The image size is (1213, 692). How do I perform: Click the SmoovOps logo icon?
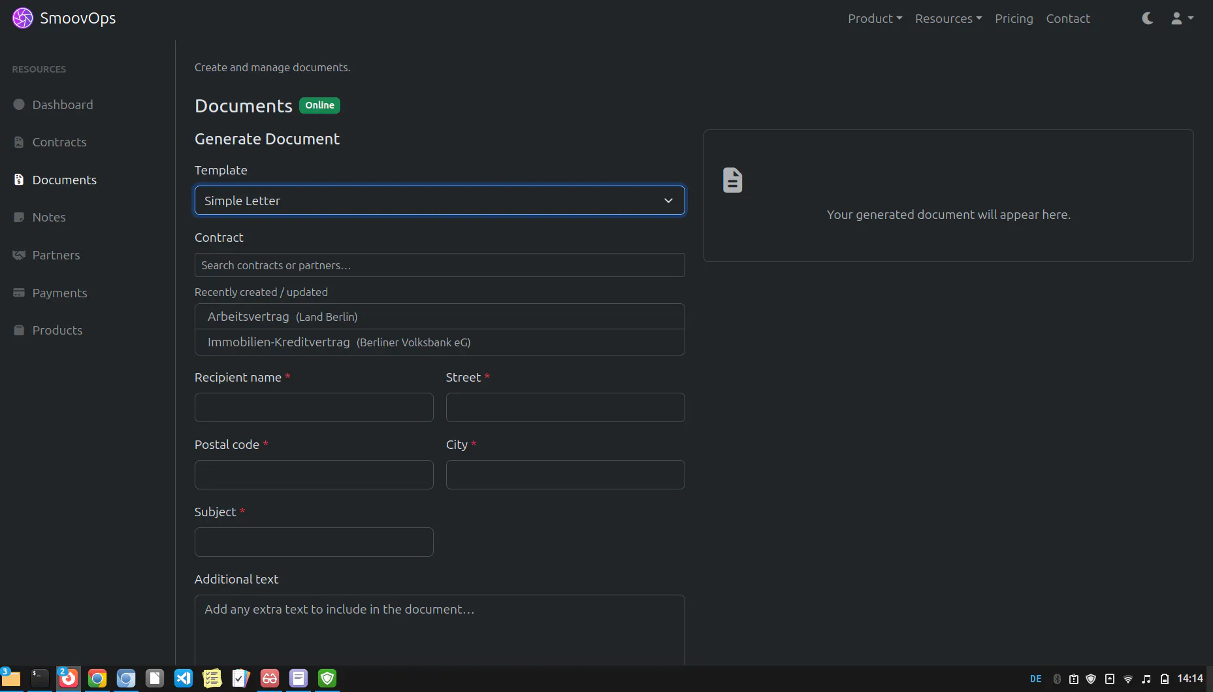coord(23,18)
